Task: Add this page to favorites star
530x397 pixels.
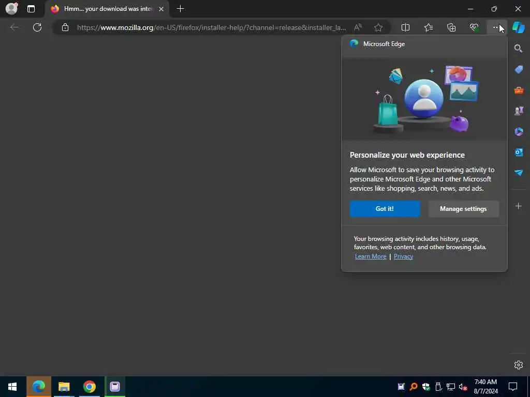Action: pyautogui.click(x=378, y=27)
